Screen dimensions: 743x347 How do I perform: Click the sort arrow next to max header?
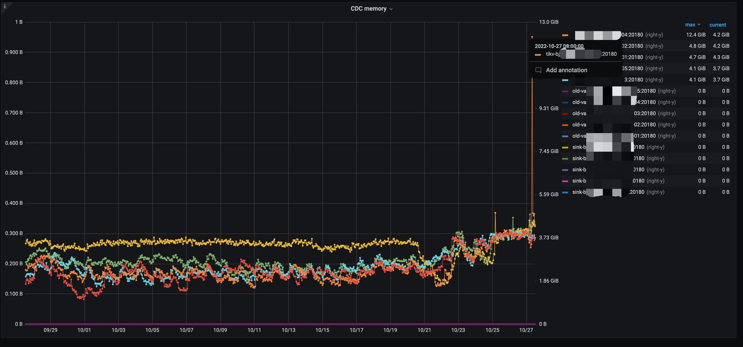pos(699,25)
